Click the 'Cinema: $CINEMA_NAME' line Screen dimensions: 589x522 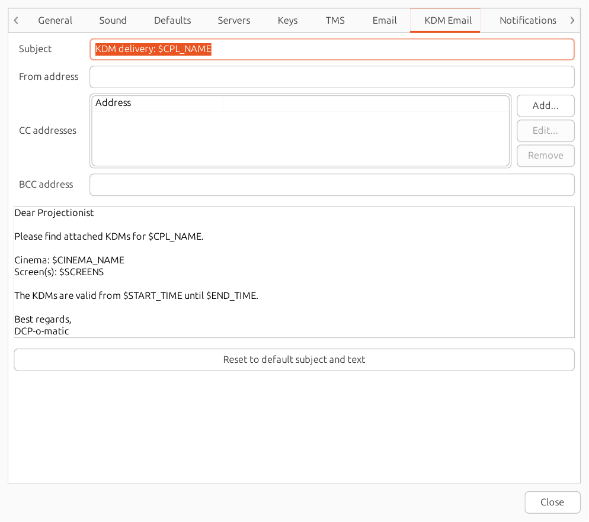click(69, 260)
